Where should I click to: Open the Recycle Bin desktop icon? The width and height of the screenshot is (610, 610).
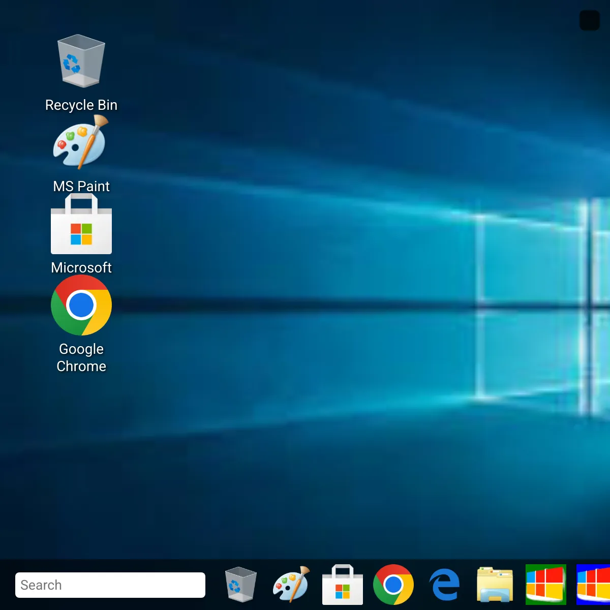[x=81, y=61]
